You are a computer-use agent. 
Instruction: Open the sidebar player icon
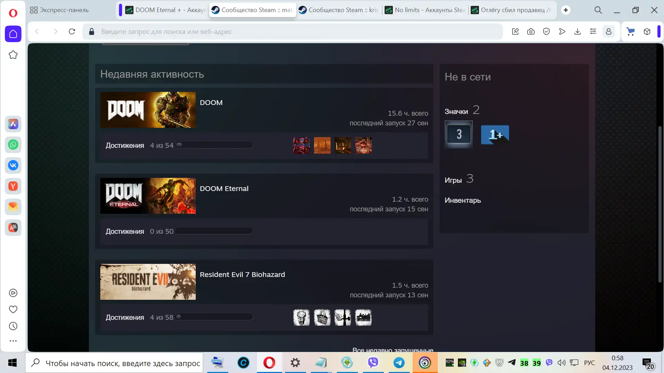pos(13,293)
